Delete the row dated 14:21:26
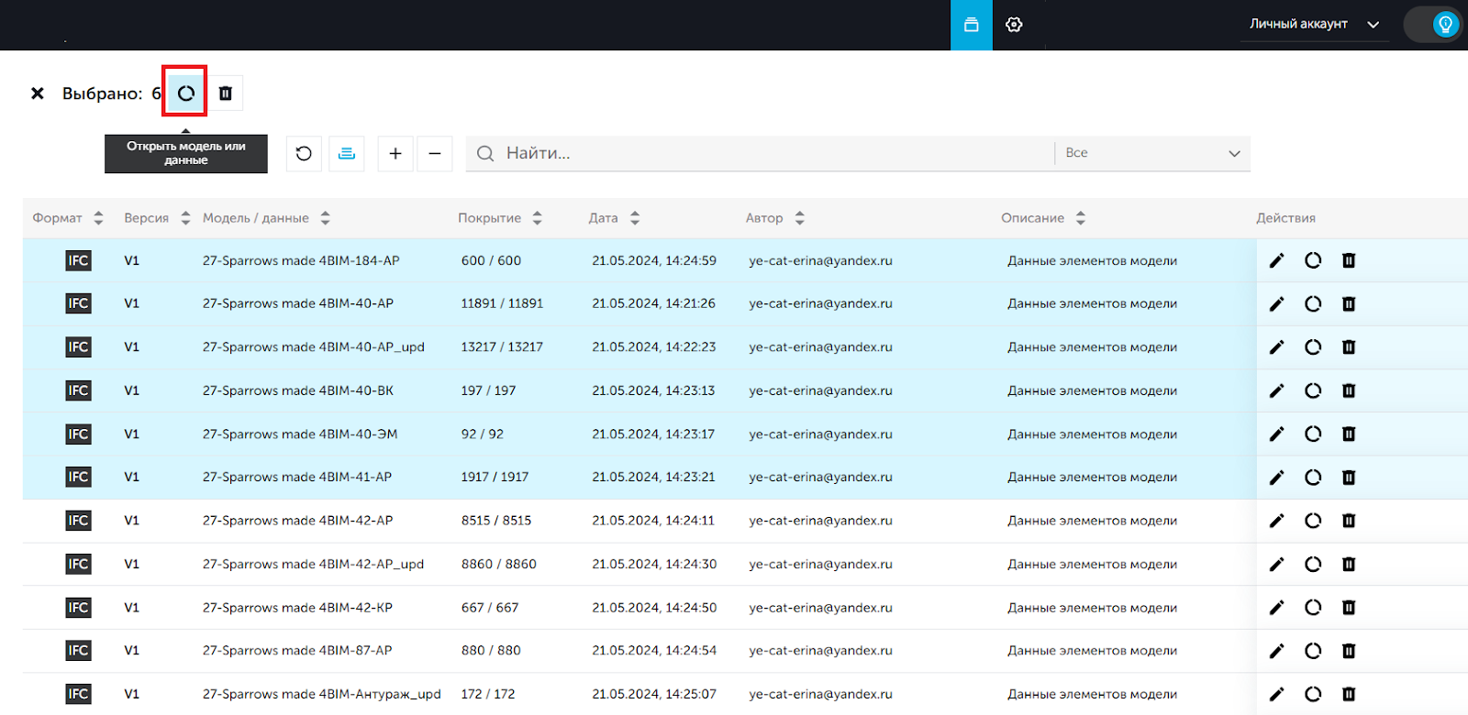1468x715 pixels. 1349,303
